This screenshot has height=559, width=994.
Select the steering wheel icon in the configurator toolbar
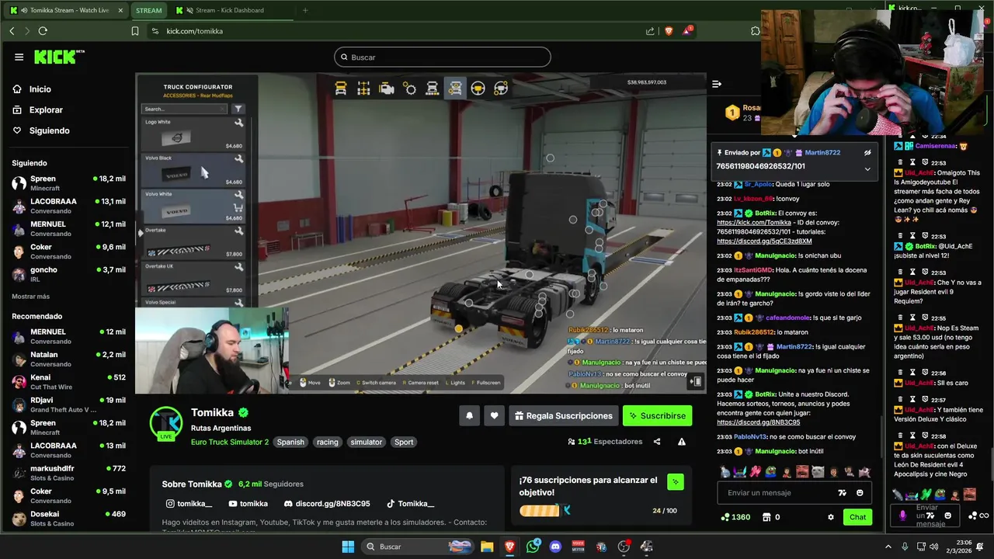(478, 89)
